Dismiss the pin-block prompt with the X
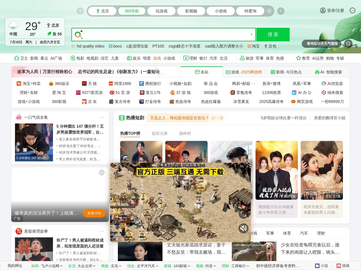The image size is (361, 270). pos(221,118)
